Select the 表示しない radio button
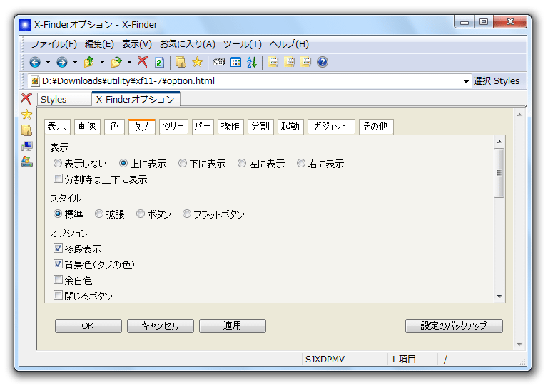The image size is (548, 388). [x=58, y=163]
